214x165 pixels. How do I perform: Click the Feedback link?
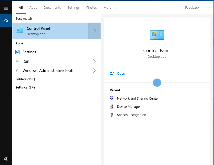click(x=192, y=8)
